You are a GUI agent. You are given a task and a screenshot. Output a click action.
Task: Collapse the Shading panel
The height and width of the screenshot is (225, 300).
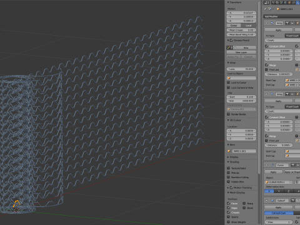point(228,162)
